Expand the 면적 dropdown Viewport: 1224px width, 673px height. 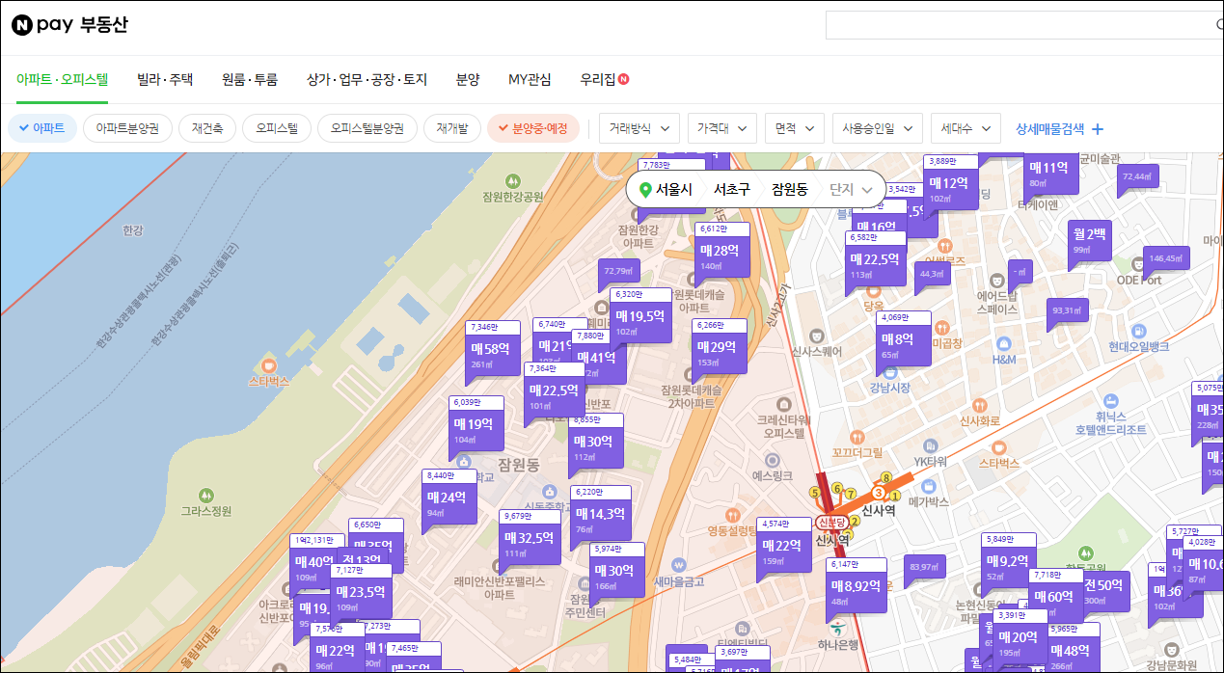795,127
